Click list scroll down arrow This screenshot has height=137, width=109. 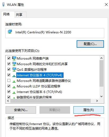tap(101, 96)
